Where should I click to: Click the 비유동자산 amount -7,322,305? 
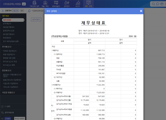tap(100, 85)
